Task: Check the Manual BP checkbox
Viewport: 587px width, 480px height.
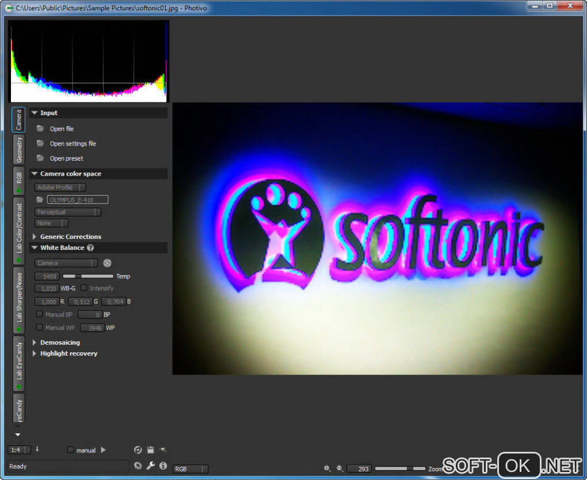Action: coord(39,314)
